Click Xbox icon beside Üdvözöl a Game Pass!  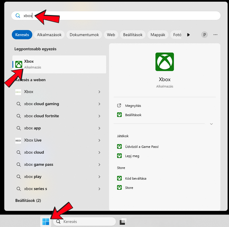point(119,146)
